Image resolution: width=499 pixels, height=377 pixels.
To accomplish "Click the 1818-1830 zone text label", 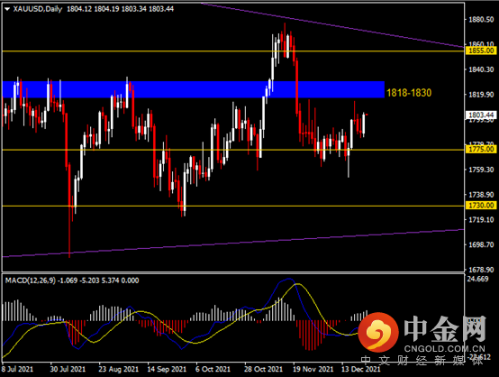I will tap(409, 93).
